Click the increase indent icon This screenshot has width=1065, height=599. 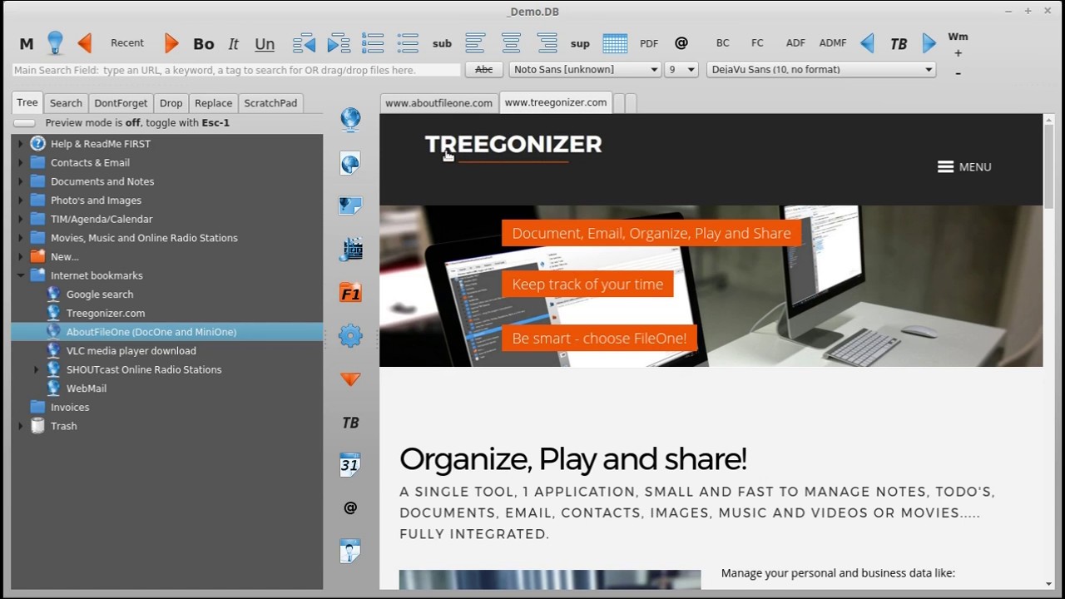(339, 43)
